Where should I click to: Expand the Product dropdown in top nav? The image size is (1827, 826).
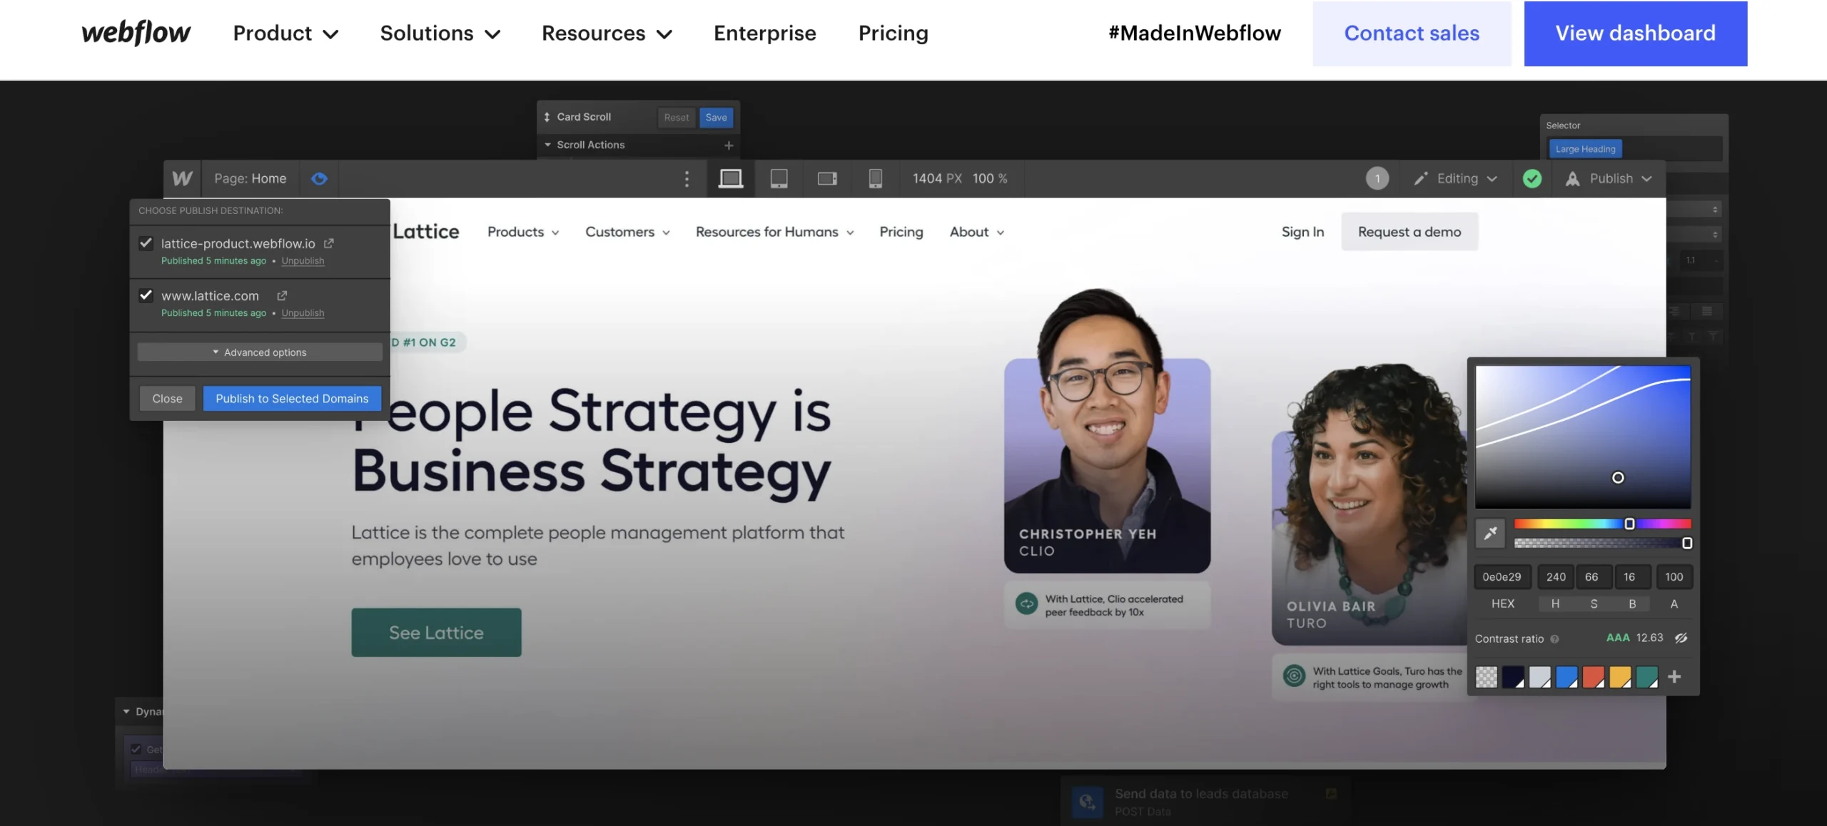[x=285, y=33]
